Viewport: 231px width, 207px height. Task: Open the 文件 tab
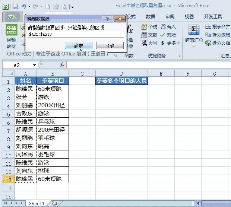tap(13, 17)
